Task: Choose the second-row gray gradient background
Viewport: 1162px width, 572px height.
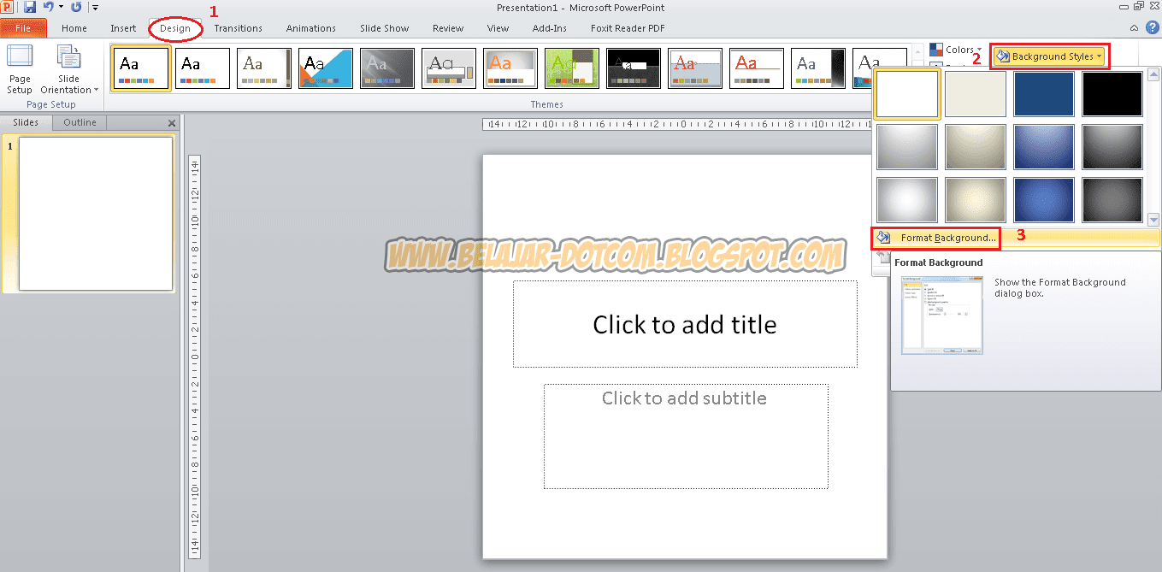Action: [907, 147]
